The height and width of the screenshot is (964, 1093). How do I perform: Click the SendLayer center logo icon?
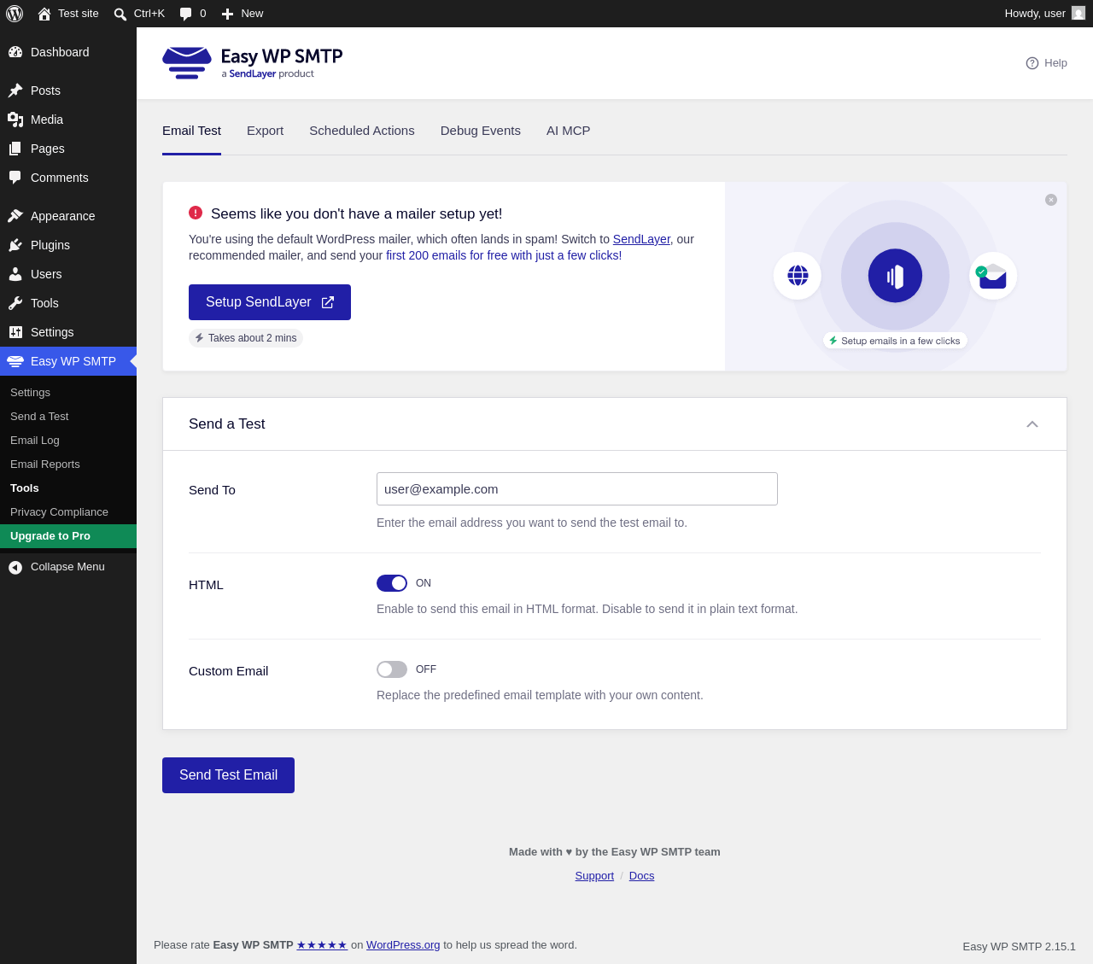[x=895, y=276]
